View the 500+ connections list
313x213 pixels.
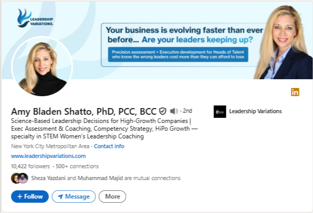[76, 166]
